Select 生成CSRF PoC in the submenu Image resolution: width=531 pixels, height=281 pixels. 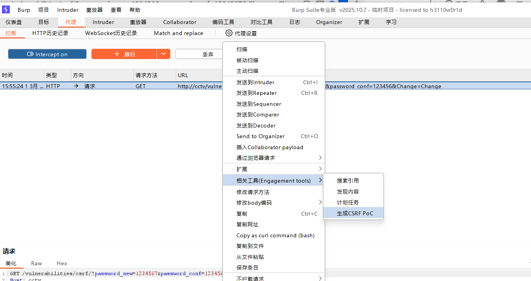click(x=353, y=213)
